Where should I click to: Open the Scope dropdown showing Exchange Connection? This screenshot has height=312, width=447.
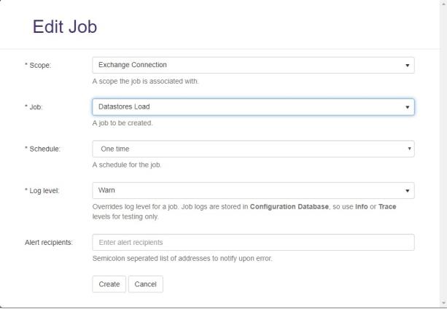pos(253,65)
